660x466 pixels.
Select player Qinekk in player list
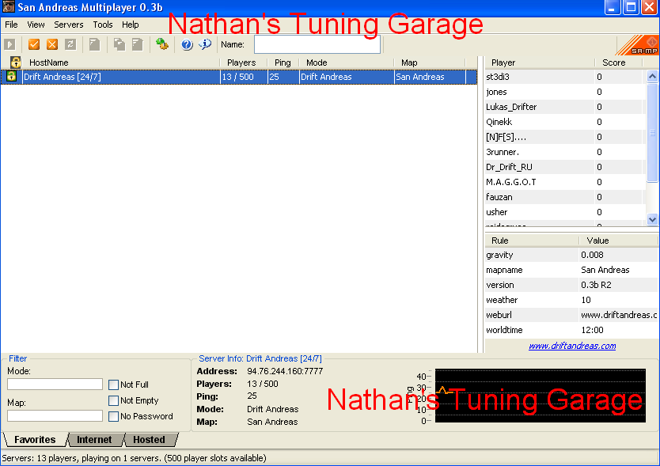565,122
